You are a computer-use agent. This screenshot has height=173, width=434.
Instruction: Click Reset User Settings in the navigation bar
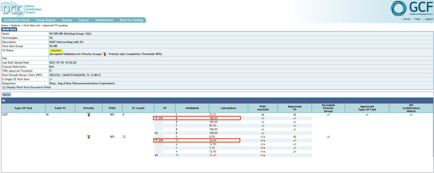click(x=132, y=20)
